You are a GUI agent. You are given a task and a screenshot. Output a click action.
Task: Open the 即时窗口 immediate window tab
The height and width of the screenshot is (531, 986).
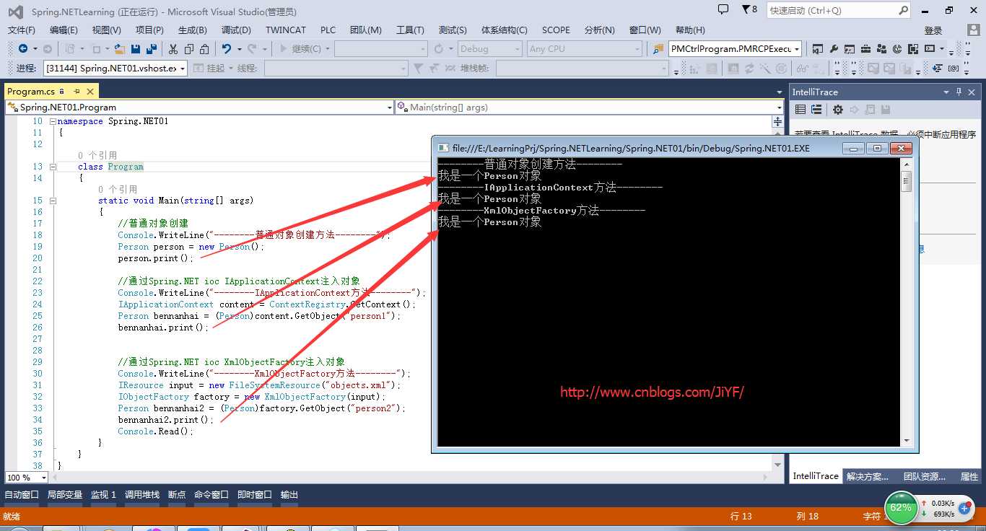[255, 495]
